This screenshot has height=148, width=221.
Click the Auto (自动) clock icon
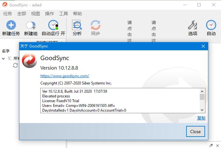pyautogui.click(x=211, y=25)
